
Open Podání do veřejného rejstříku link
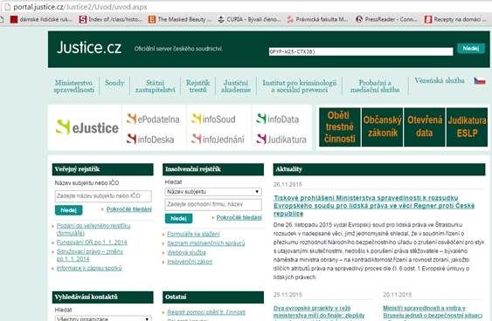tap(94, 229)
